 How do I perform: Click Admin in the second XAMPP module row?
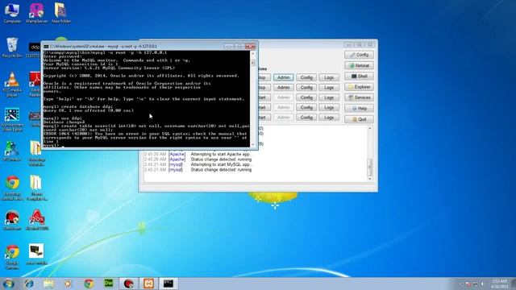point(283,88)
